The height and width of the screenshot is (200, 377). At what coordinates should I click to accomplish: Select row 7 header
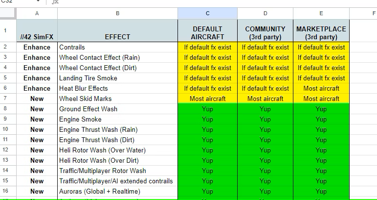(x=5, y=99)
